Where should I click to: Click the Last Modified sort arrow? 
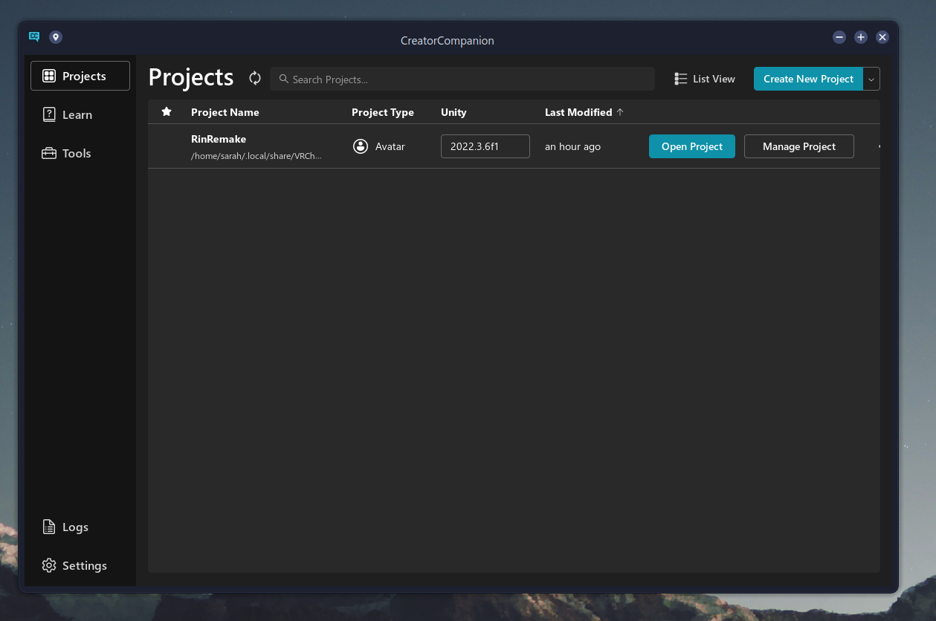click(x=620, y=112)
